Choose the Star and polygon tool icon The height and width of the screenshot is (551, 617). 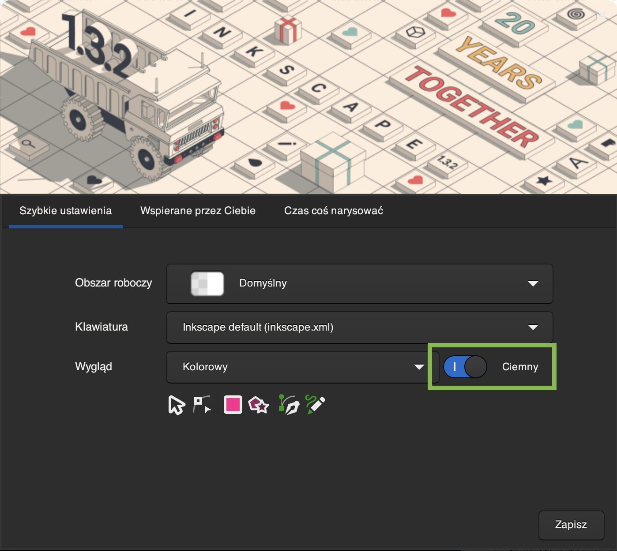coord(259,405)
